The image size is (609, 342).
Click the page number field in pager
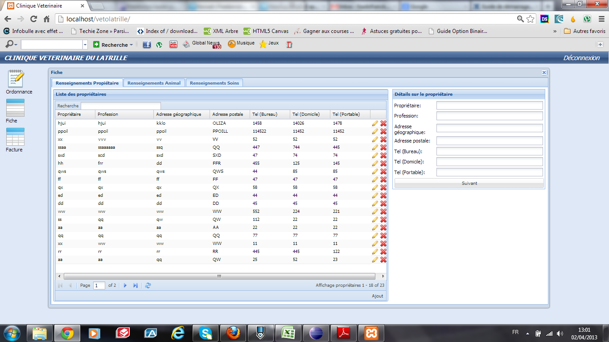pos(99,285)
